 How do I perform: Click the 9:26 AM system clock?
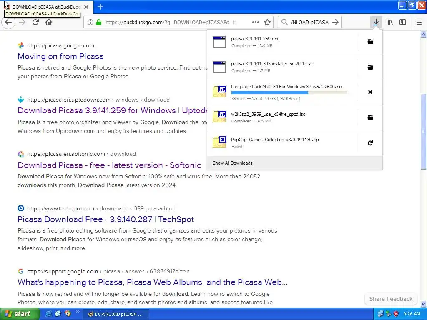(x=412, y=314)
